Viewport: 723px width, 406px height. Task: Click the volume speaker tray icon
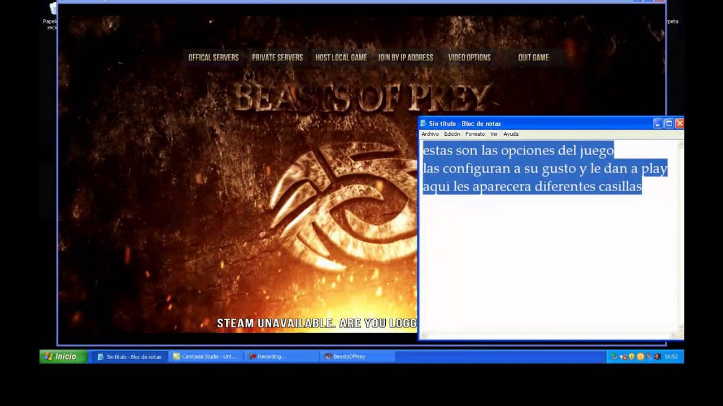click(x=657, y=356)
